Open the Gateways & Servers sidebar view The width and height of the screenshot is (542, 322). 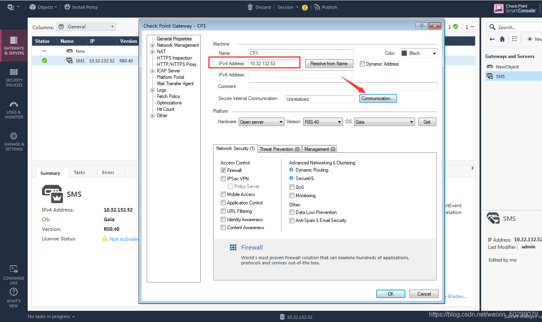14,46
